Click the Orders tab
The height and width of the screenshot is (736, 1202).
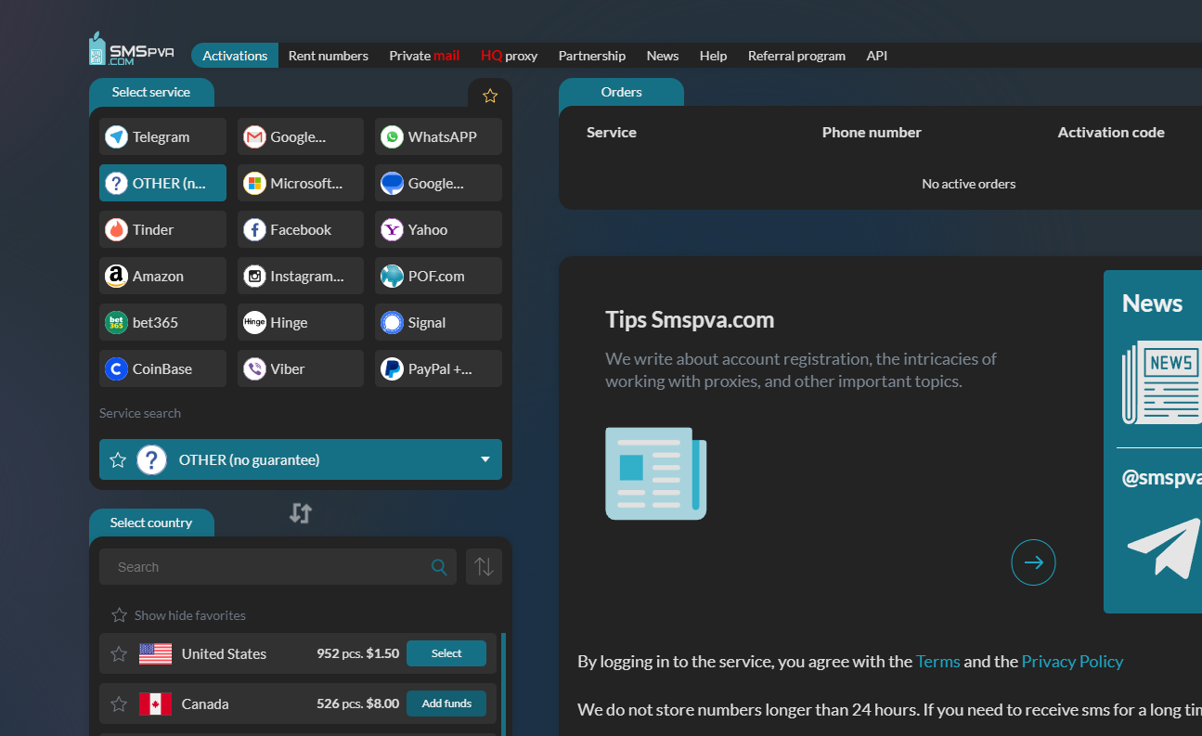click(621, 92)
